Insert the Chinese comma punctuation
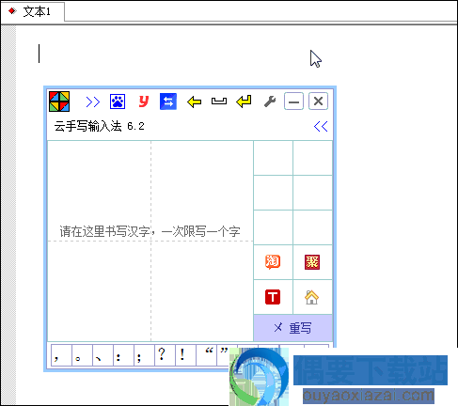458x406 pixels. 61,355
